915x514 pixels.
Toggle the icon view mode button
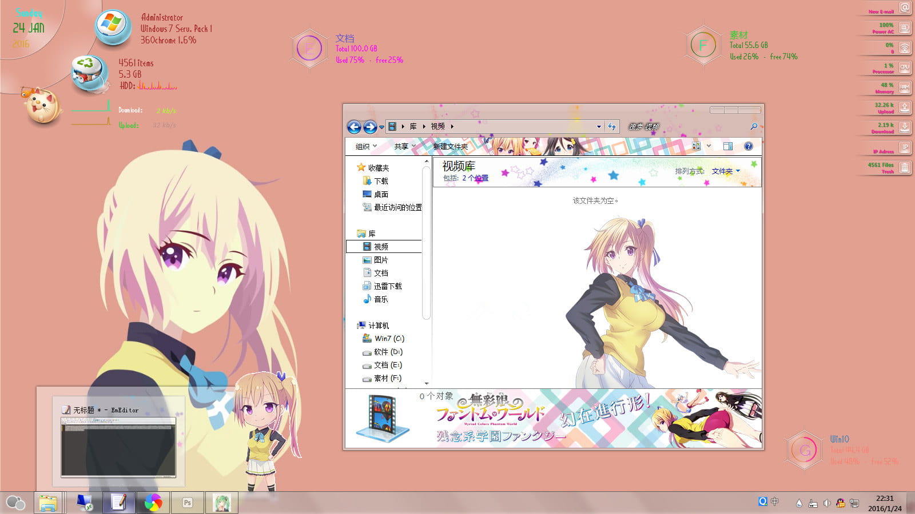point(697,147)
